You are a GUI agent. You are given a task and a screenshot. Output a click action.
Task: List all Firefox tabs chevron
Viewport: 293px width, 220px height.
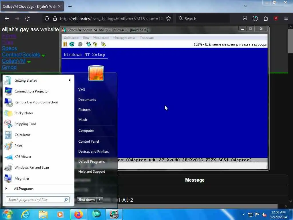coord(246,6)
